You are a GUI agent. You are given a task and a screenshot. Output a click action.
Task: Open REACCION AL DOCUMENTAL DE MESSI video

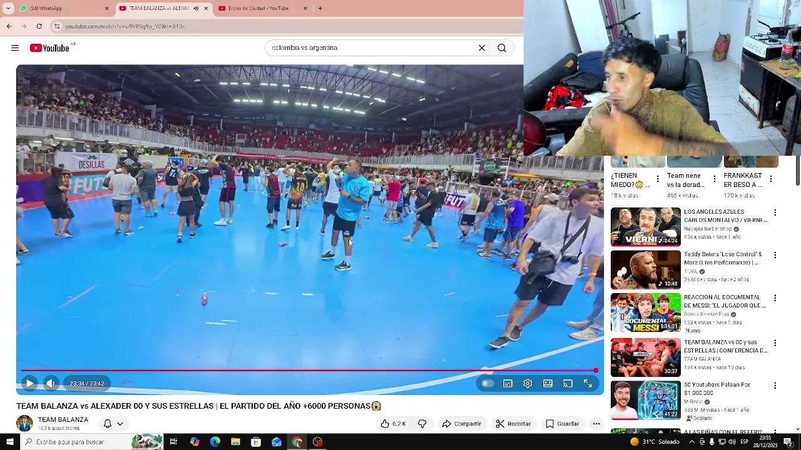pyautogui.click(x=646, y=312)
